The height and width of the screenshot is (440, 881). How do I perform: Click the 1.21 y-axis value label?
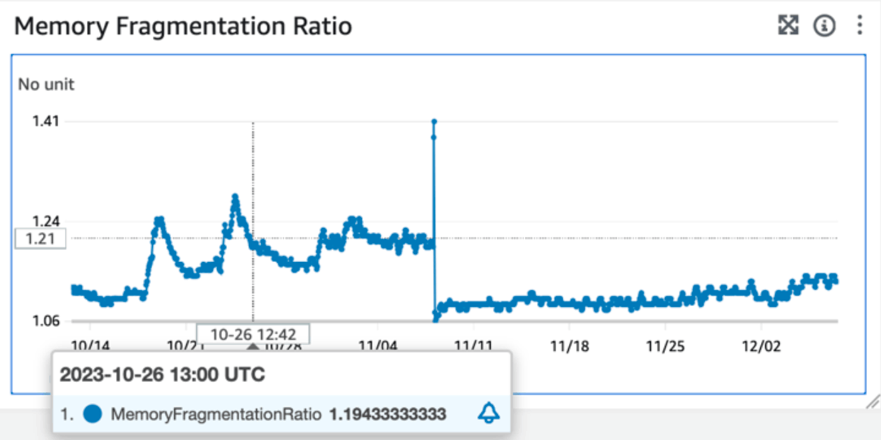[40, 238]
